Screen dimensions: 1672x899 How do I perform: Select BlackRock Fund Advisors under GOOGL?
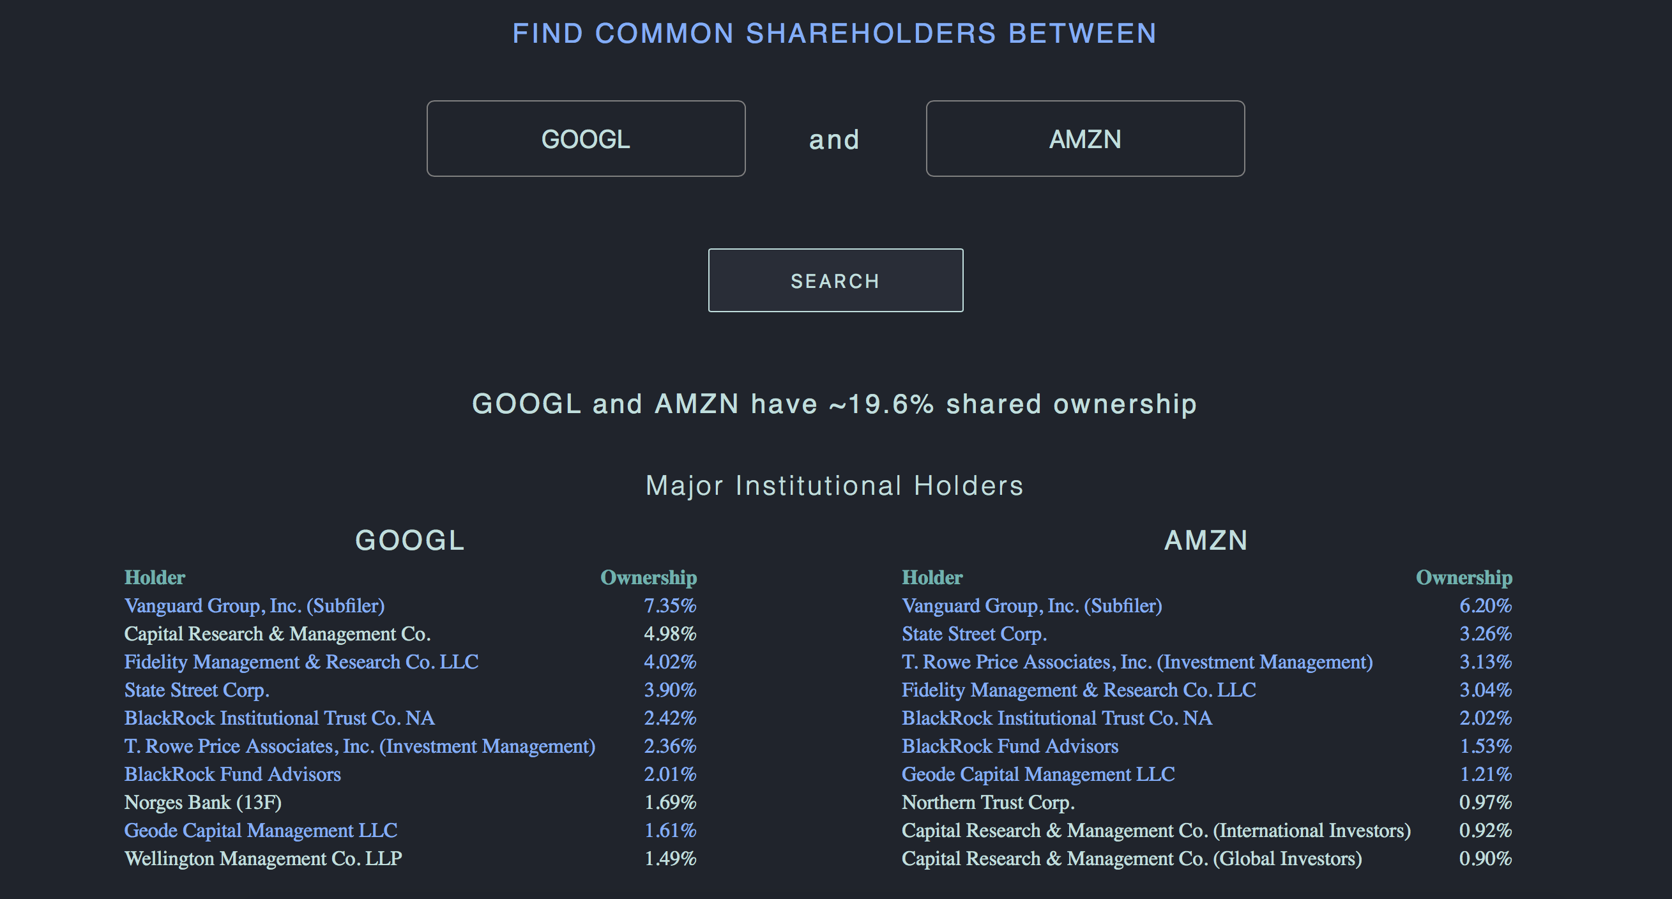click(232, 774)
